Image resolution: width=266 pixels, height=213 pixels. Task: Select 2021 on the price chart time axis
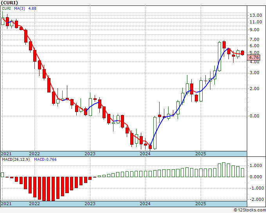[6, 154]
